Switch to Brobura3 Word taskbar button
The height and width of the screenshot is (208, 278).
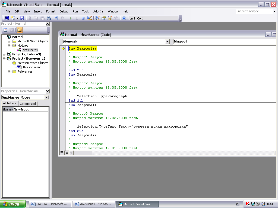[50, 204]
